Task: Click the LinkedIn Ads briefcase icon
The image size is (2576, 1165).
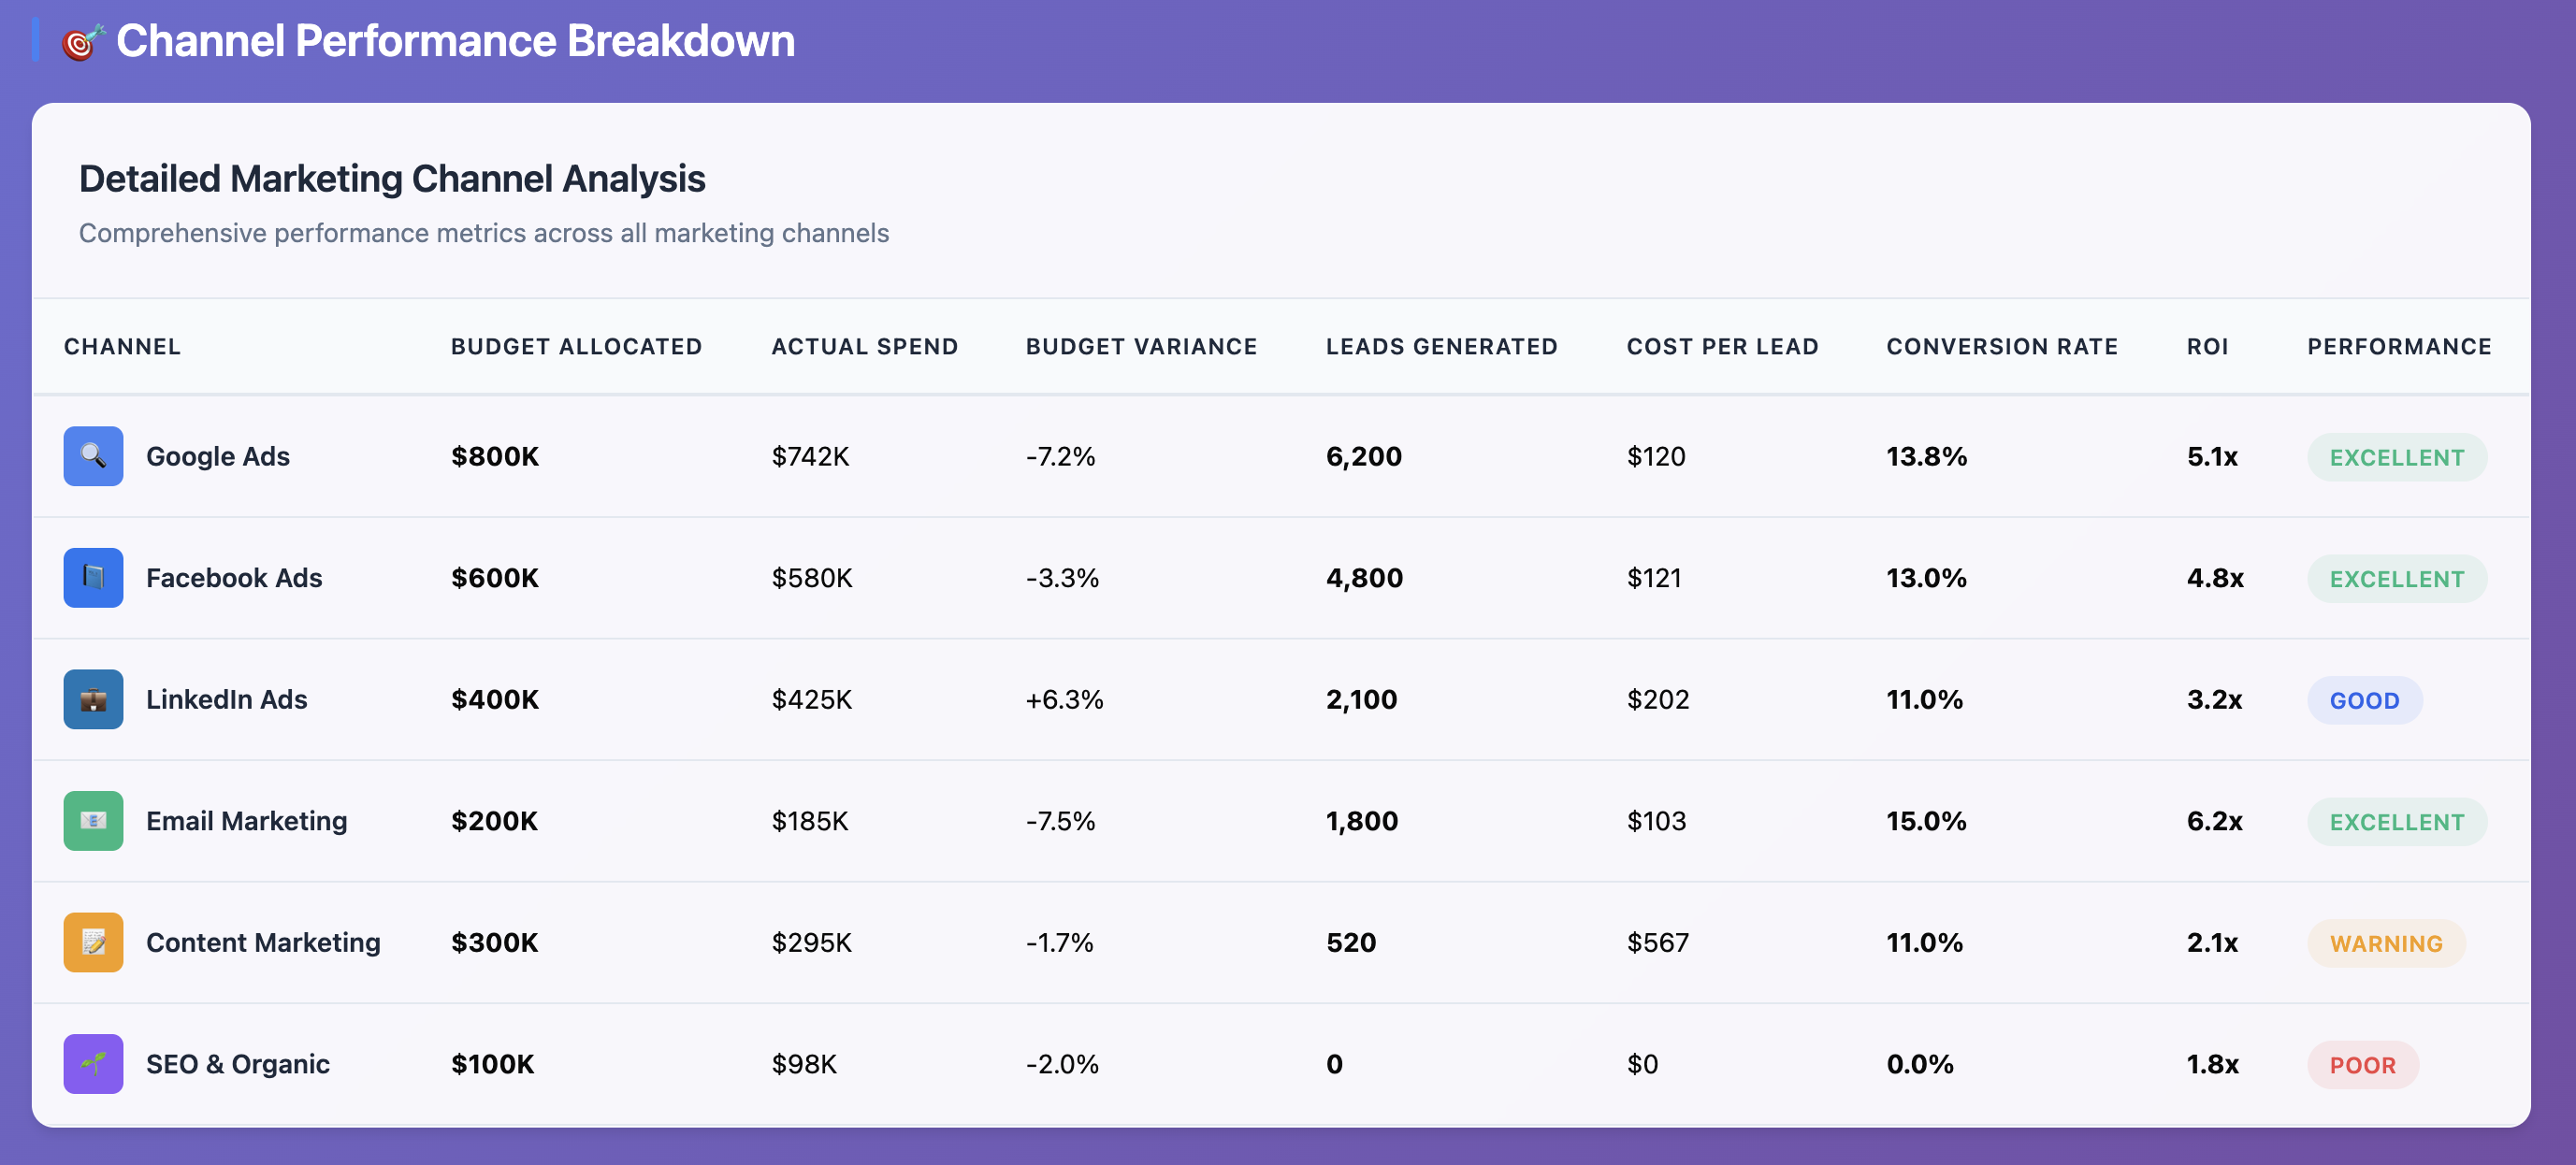Action: point(93,699)
